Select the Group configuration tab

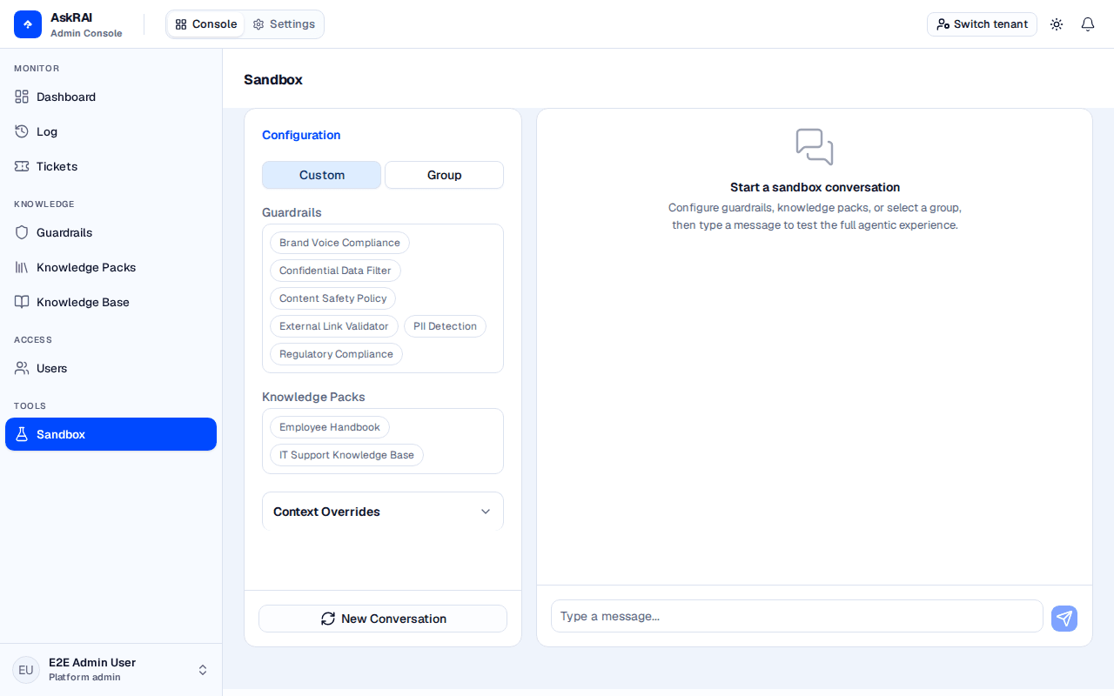click(x=444, y=175)
